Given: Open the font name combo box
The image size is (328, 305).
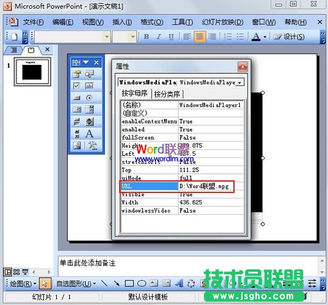Looking at the screenshot, I should 73,37.
